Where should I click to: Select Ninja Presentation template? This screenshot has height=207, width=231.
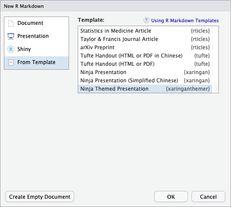pyautogui.click(x=145, y=72)
